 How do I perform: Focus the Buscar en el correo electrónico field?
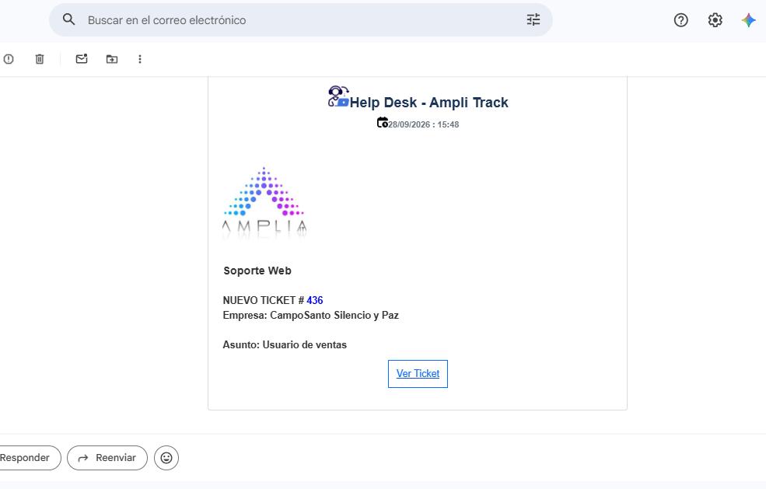(x=301, y=20)
